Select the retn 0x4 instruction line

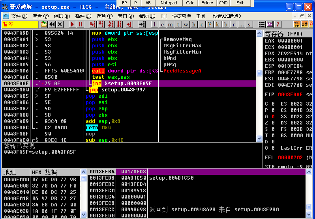coord(129,128)
